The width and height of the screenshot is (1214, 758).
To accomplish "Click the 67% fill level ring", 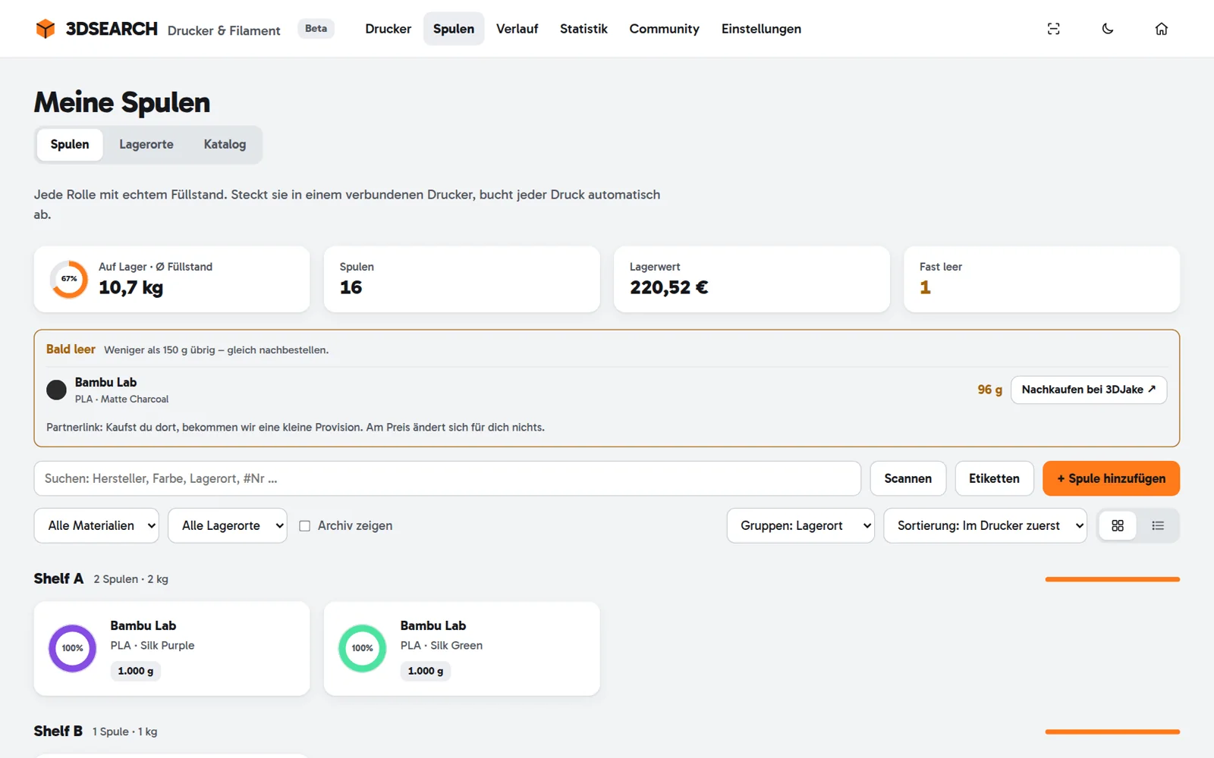I will coord(69,279).
